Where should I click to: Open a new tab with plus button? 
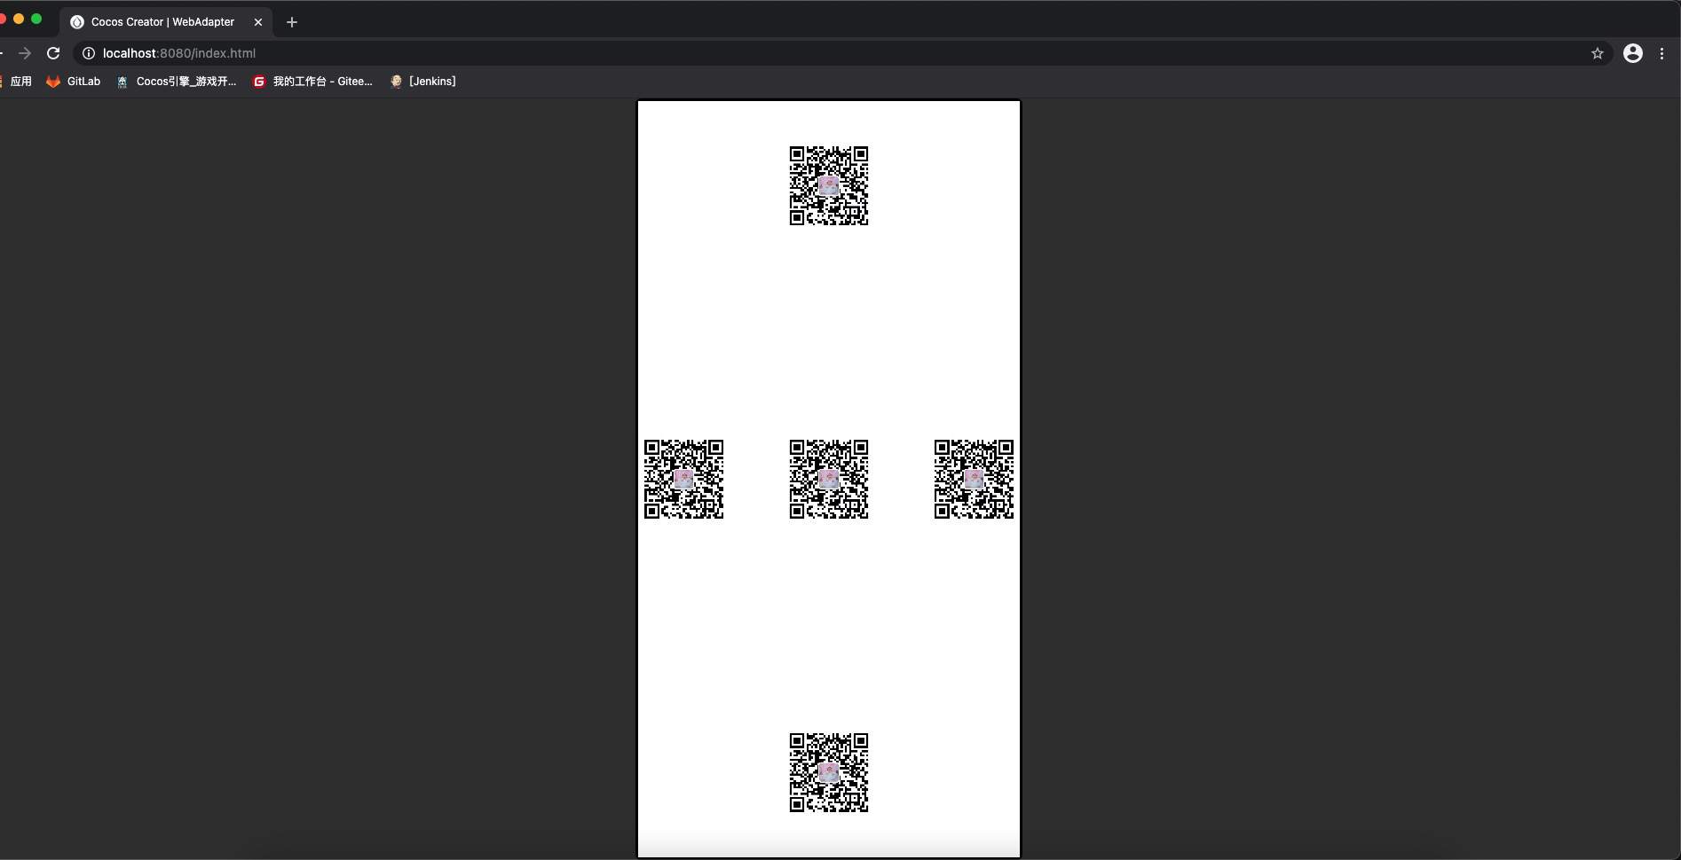pos(292,22)
